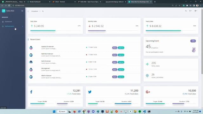Click the 10,500 Google Plus likes count

pyautogui.click(x=192, y=91)
